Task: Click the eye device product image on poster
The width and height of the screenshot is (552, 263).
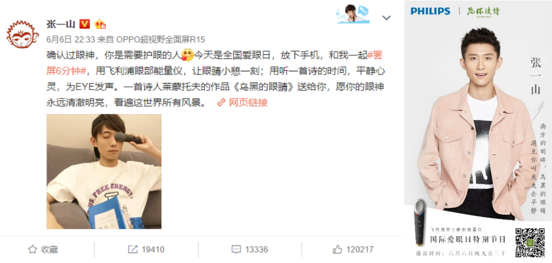Action: coord(420,222)
